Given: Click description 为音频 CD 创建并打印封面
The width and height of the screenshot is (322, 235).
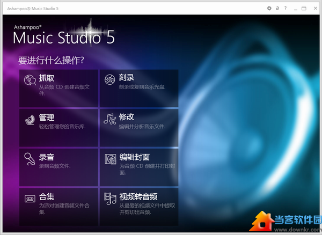Looking at the screenshot, I should click(x=147, y=170).
